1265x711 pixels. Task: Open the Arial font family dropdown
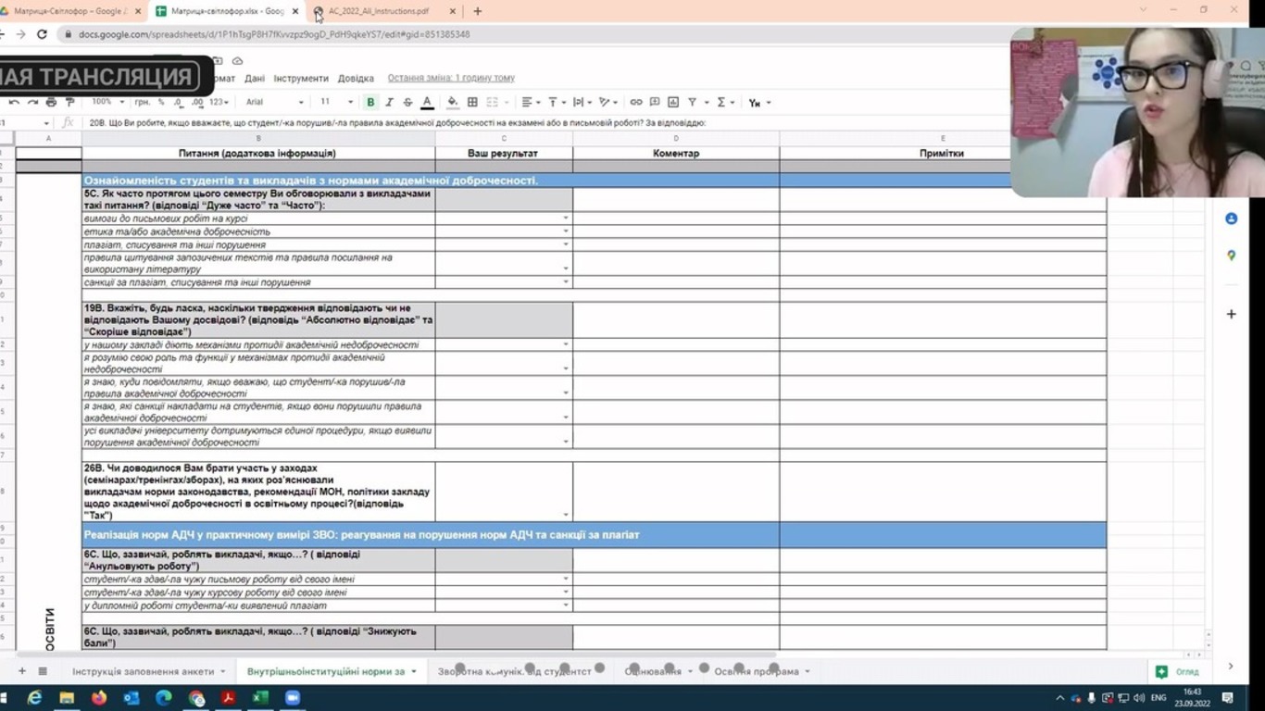pyautogui.click(x=274, y=103)
